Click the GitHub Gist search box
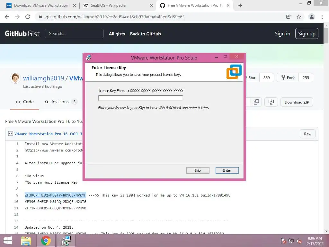This screenshot has height=247, width=329. pos(74,33)
